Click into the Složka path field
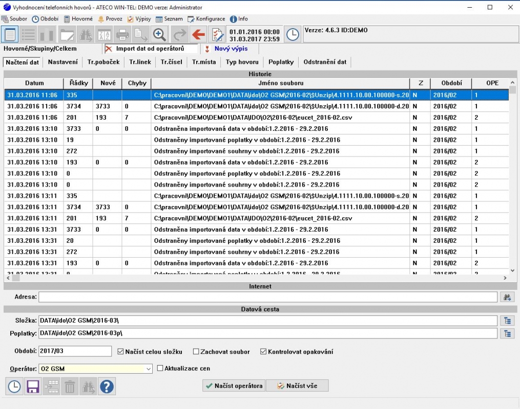 pos(268,321)
